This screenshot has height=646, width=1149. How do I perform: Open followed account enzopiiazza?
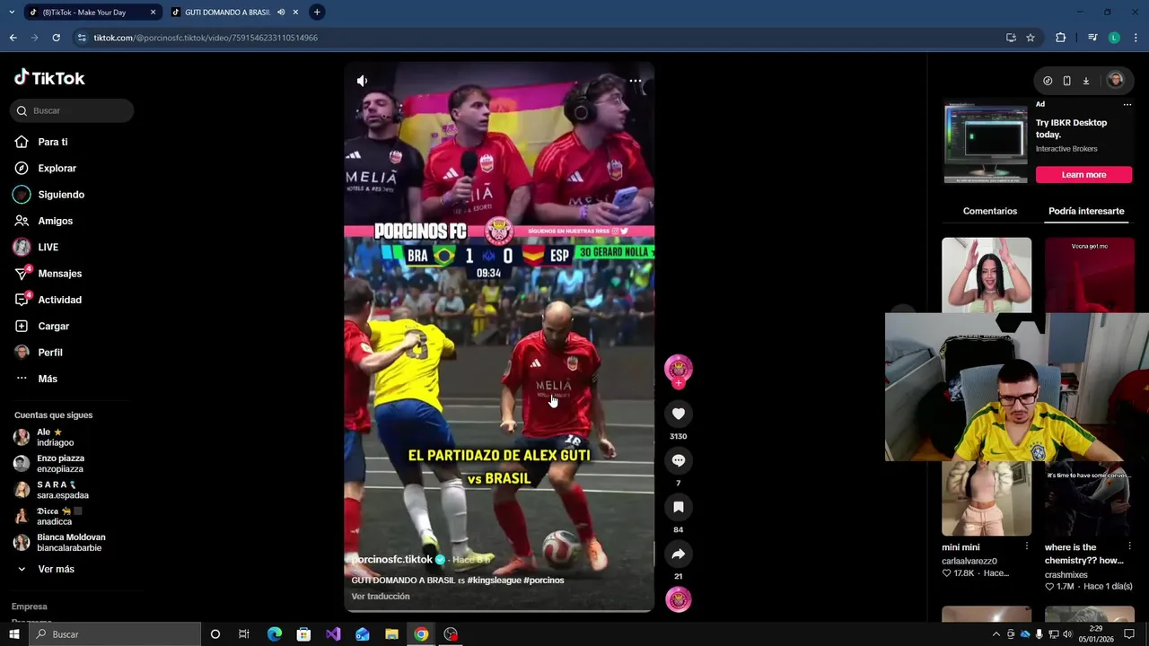[x=60, y=463]
